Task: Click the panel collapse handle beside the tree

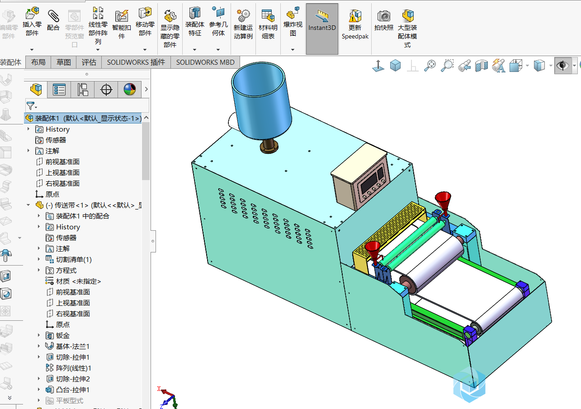Action: 153,241
